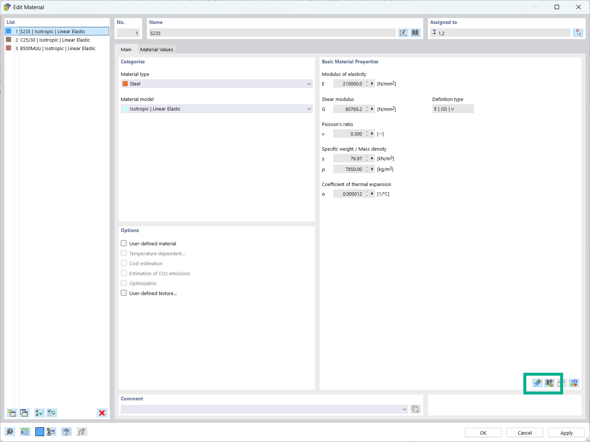Toggle the Optimization checkbox
The width and height of the screenshot is (590, 442).
(x=124, y=283)
